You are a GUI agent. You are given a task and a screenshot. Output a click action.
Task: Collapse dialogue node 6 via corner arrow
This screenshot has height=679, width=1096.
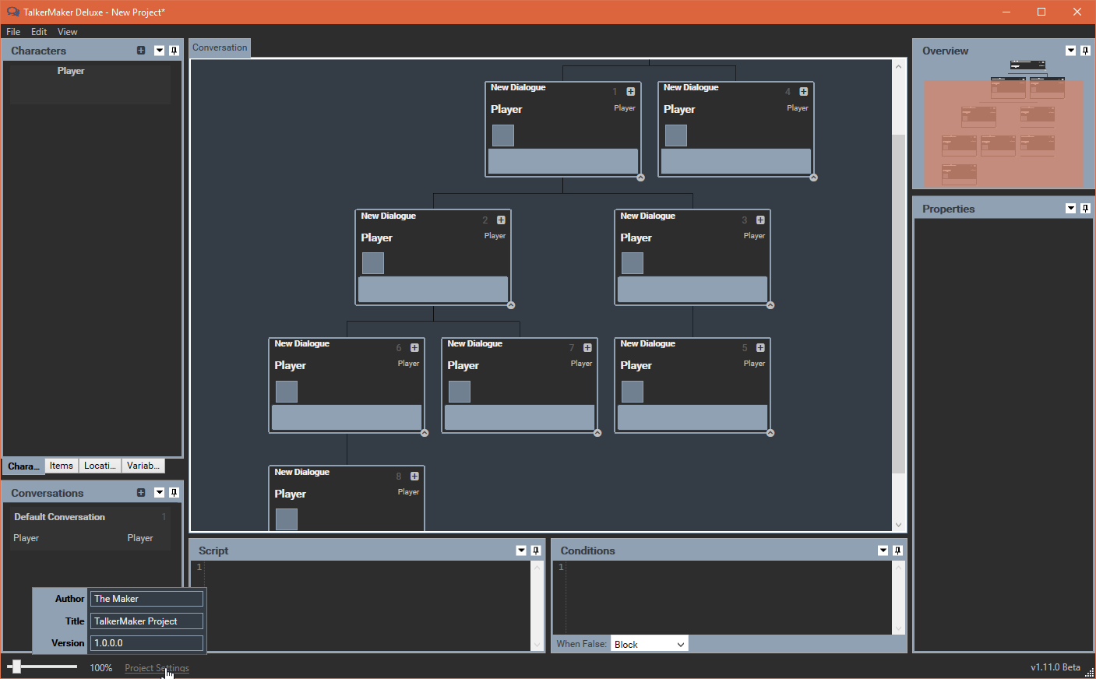[425, 433]
